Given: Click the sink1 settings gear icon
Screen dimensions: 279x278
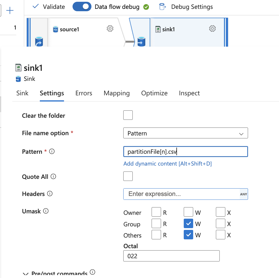Looking at the screenshot, I should click(x=212, y=29).
